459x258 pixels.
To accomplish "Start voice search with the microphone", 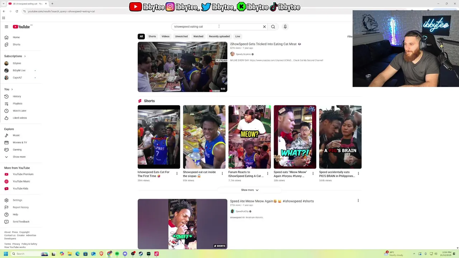I will (285, 27).
